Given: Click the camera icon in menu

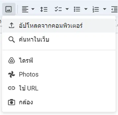Looking at the screenshot, I should point(12,102).
